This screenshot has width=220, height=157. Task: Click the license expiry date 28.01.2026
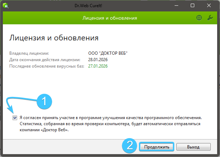97,60
